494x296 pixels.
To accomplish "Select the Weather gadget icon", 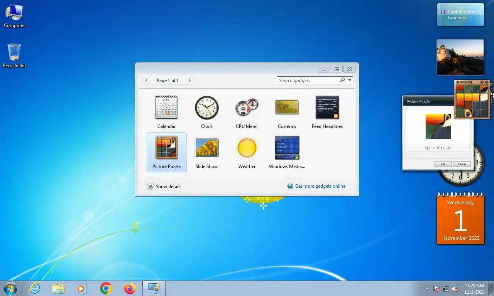I will [x=247, y=148].
